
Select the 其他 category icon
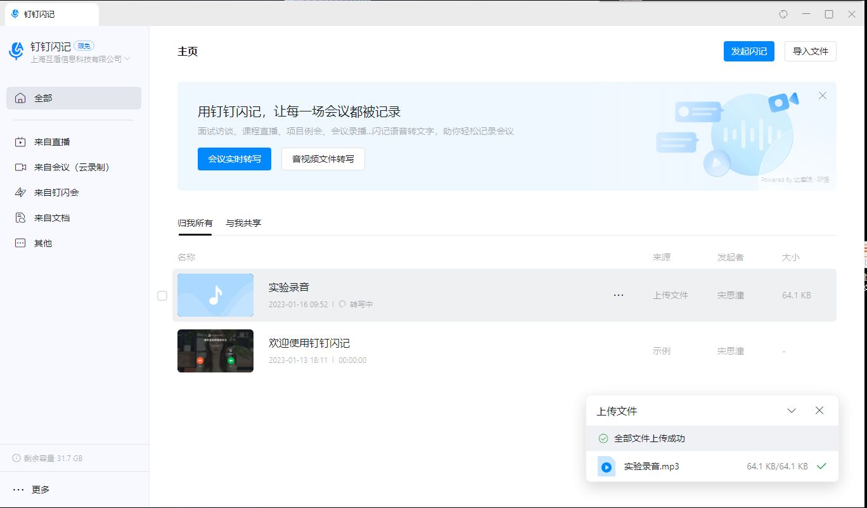pyautogui.click(x=21, y=243)
